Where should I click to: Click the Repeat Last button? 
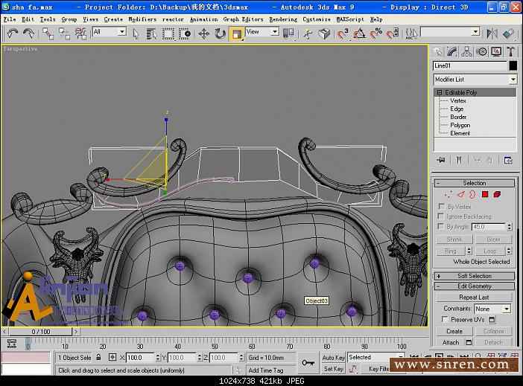pos(475,297)
